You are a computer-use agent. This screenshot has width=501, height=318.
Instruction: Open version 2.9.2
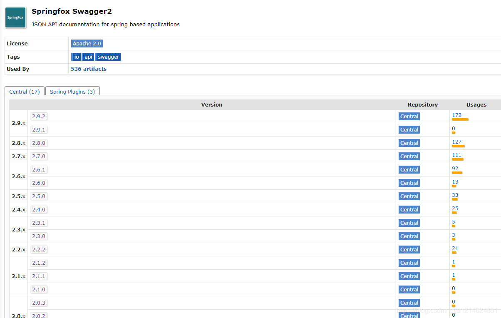pyautogui.click(x=39, y=117)
